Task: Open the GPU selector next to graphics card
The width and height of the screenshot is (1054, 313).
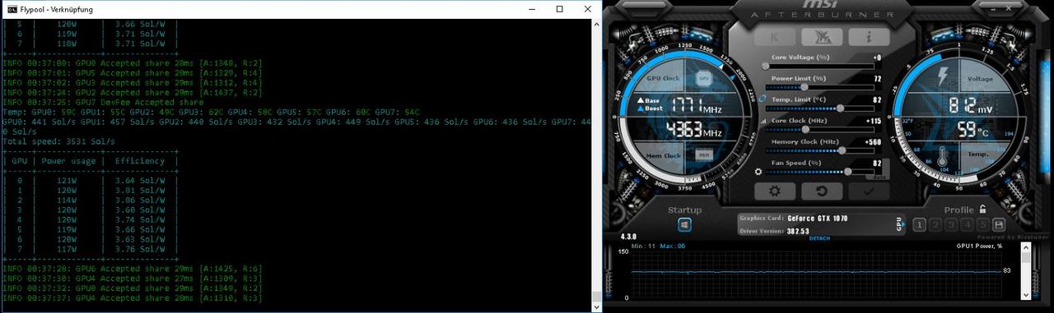Action: 900,223
